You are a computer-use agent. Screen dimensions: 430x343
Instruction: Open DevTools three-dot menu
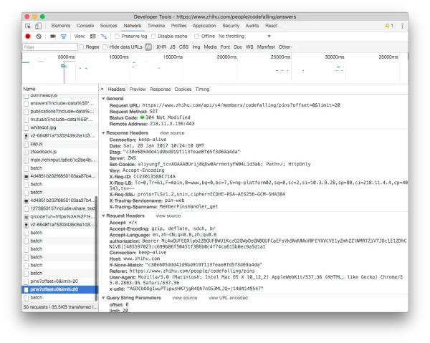click(x=402, y=26)
